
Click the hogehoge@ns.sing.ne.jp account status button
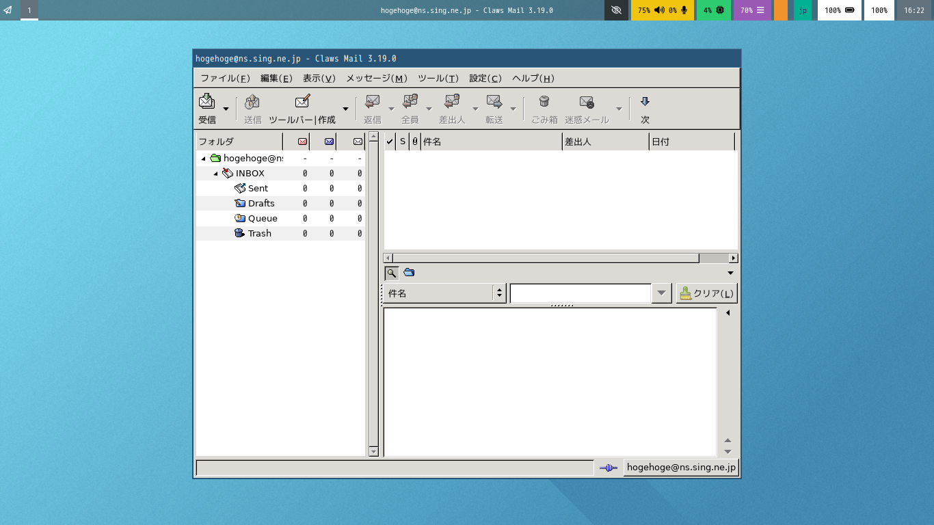[x=681, y=468]
